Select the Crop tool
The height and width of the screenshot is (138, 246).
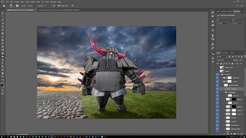coord(3,26)
